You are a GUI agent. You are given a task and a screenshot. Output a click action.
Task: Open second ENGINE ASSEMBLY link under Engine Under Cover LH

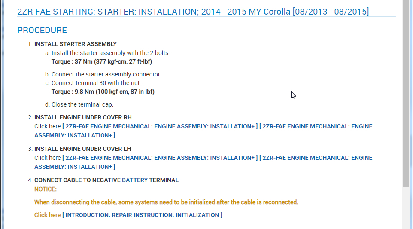pos(317,158)
